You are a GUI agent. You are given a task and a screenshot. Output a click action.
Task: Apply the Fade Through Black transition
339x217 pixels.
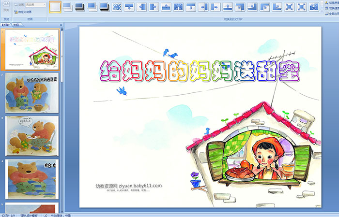(x=80, y=7)
